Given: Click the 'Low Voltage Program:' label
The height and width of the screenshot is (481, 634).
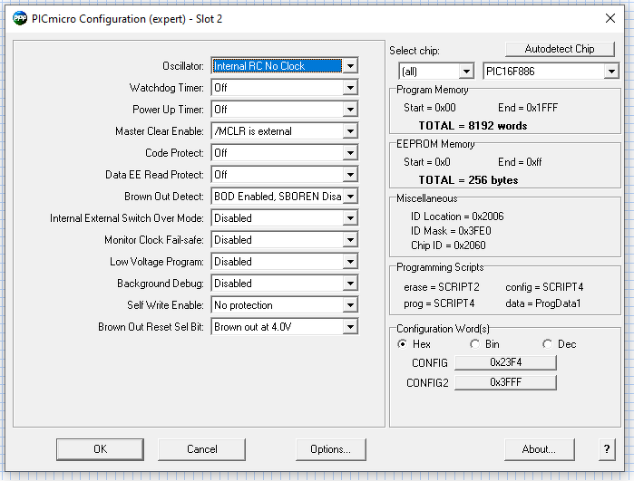Looking at the screenshot, I should 157,262.
